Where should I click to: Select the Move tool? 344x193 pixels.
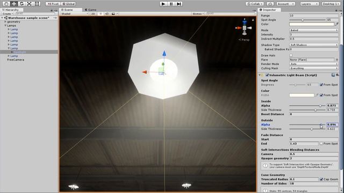(x=14, y=4)
